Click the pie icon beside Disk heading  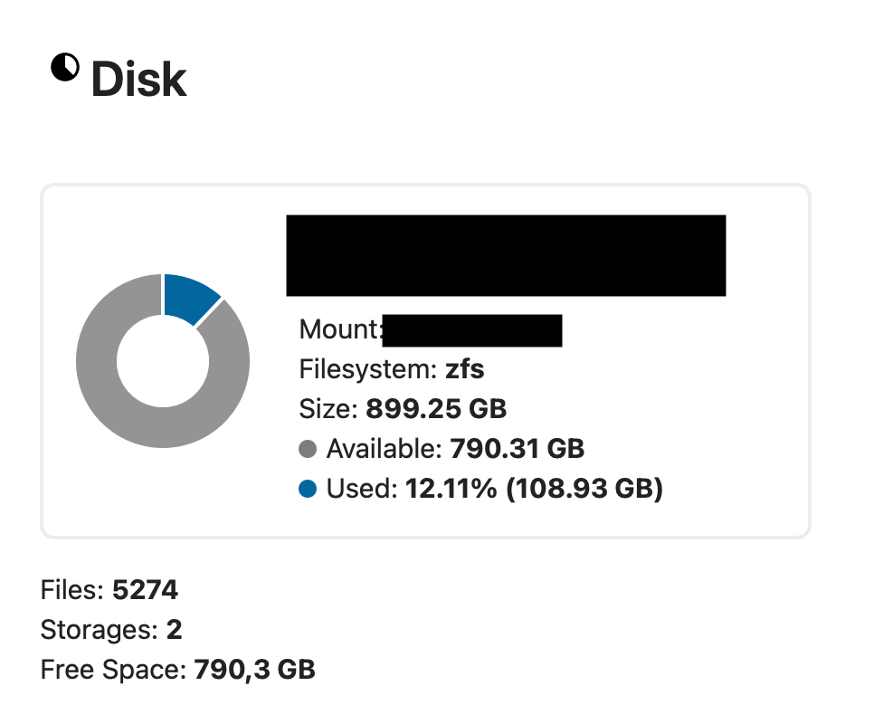[x=65, y=67]
